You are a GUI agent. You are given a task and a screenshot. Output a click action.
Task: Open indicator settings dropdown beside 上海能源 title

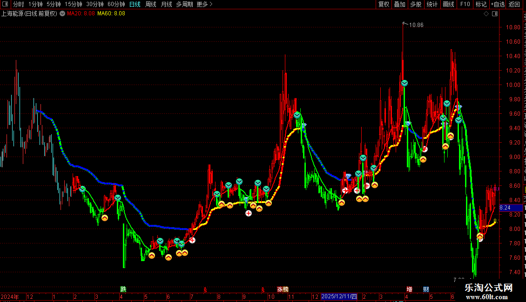62,13
